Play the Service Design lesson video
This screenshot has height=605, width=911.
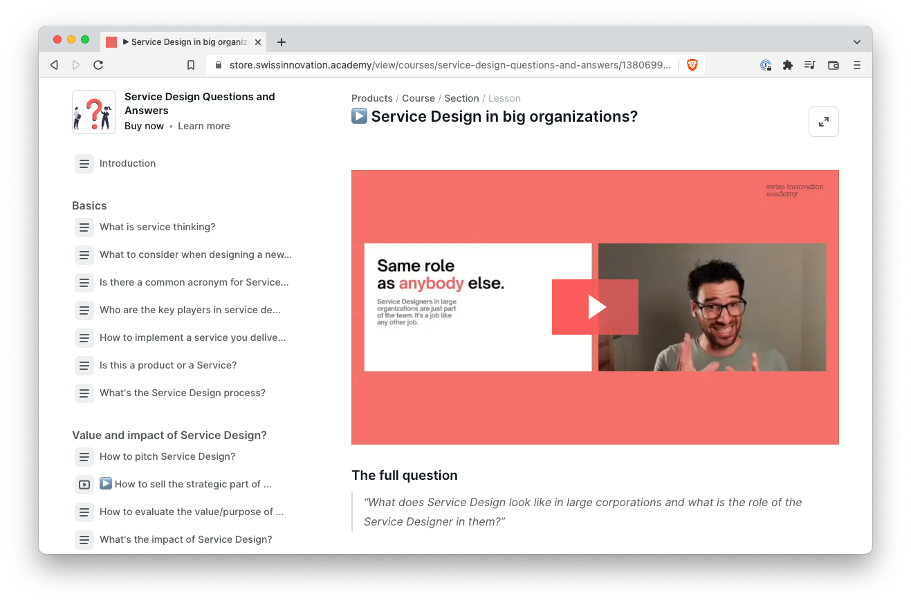[595, 307]
